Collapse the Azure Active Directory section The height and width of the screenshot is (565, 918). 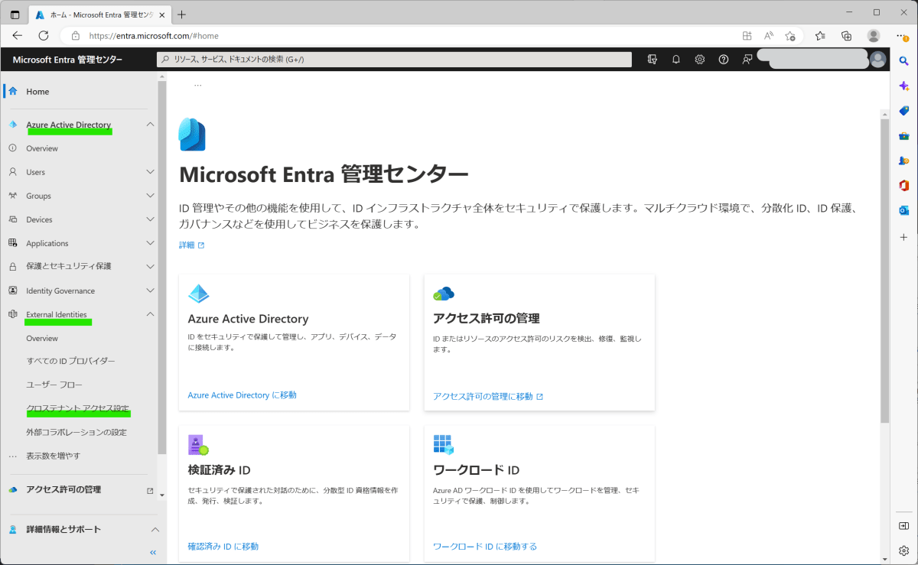pos(150,125)
